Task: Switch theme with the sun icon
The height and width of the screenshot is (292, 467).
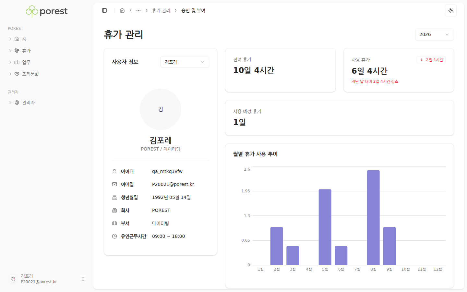Action: (451, 10)
